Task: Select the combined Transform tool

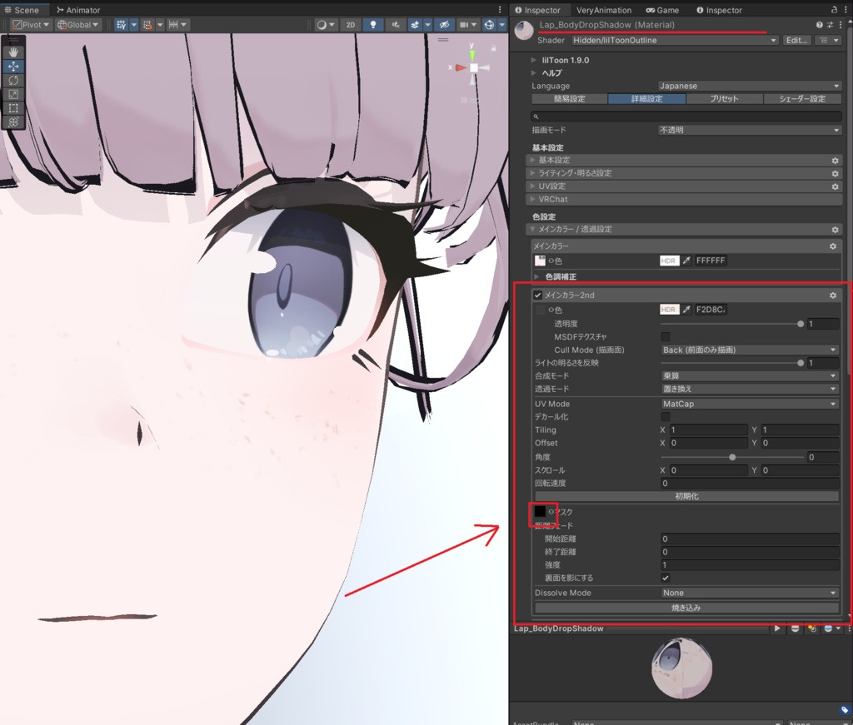Action: pos(13,122)
